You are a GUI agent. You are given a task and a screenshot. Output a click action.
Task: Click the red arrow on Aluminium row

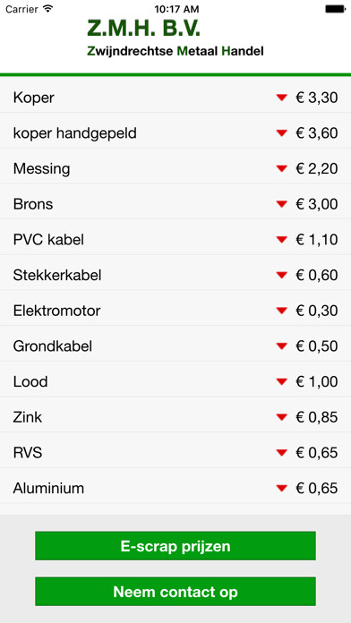[x=281, y=488]
